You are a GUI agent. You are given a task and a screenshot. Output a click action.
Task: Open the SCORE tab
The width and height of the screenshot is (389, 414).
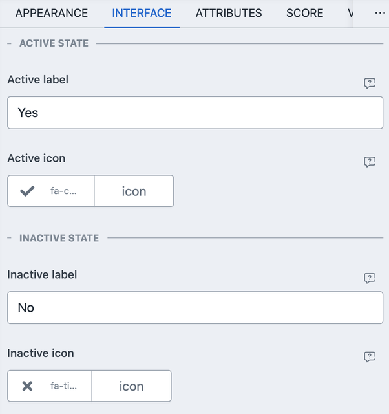point(305,13)
